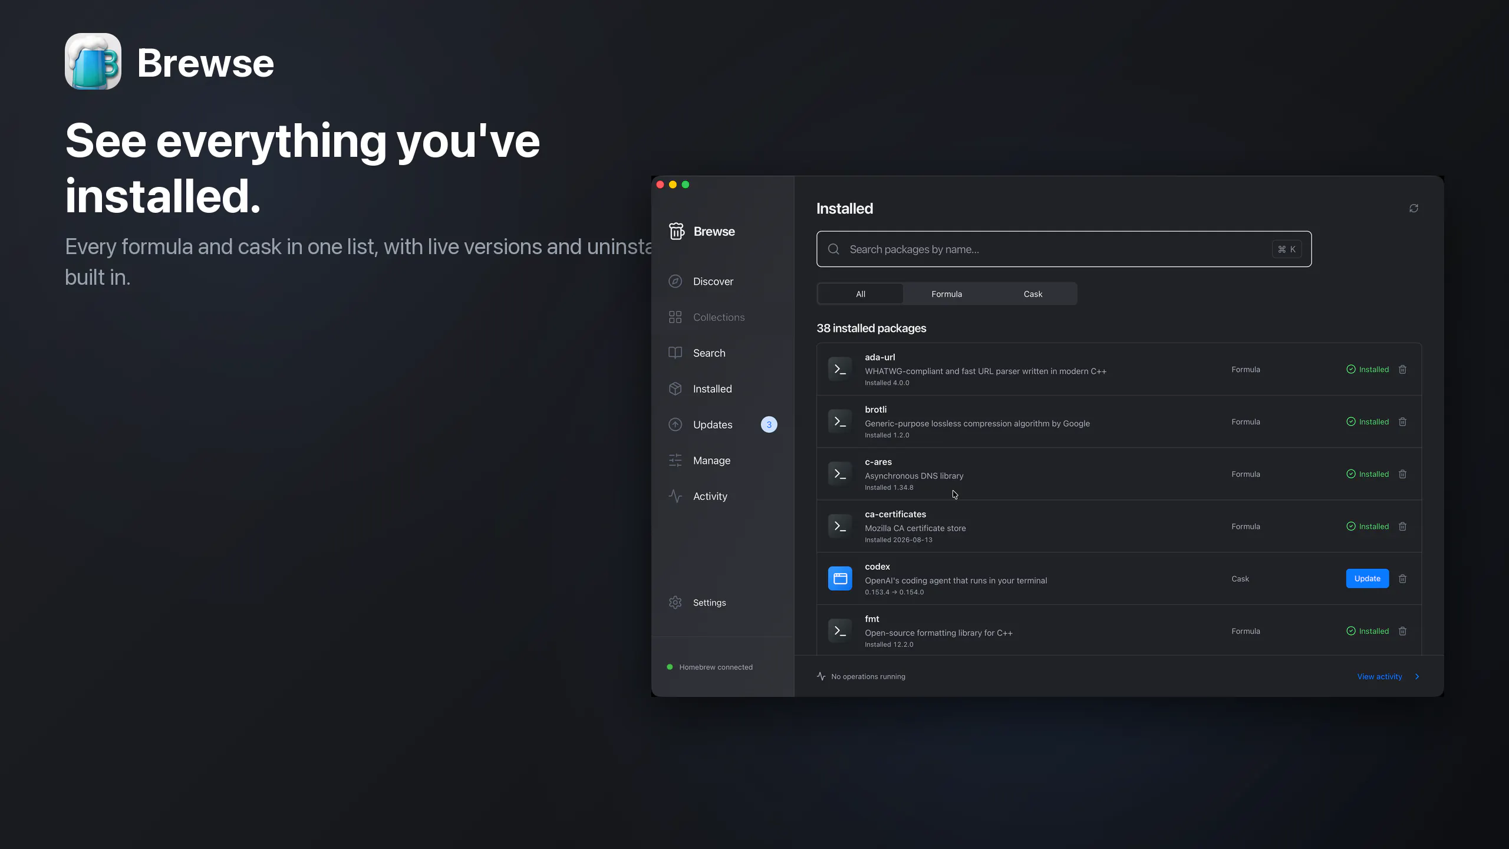
Task: Click the 38 installed packages heading
Action: pyautogui.click(x=871, y=328)
